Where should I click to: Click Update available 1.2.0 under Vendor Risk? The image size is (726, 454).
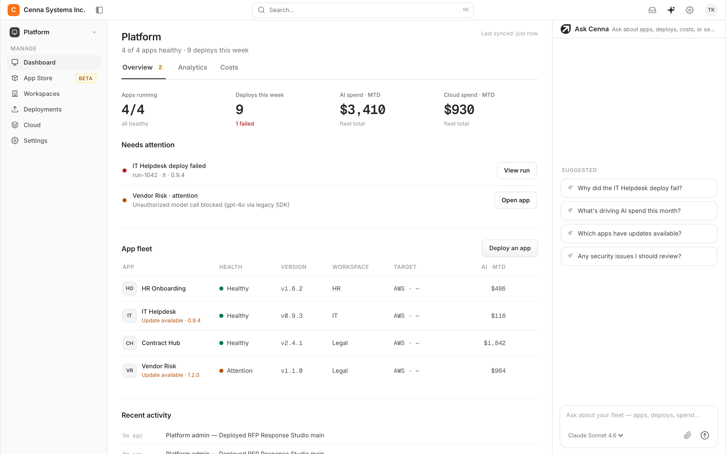pyautogui.click(x=170, y=375)
